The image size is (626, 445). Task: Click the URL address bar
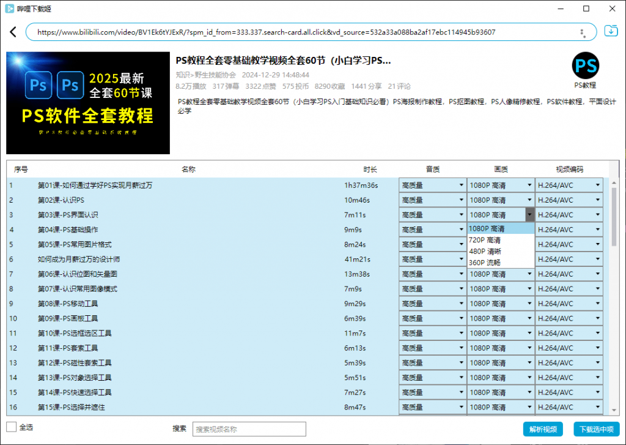tap(306, 31)
